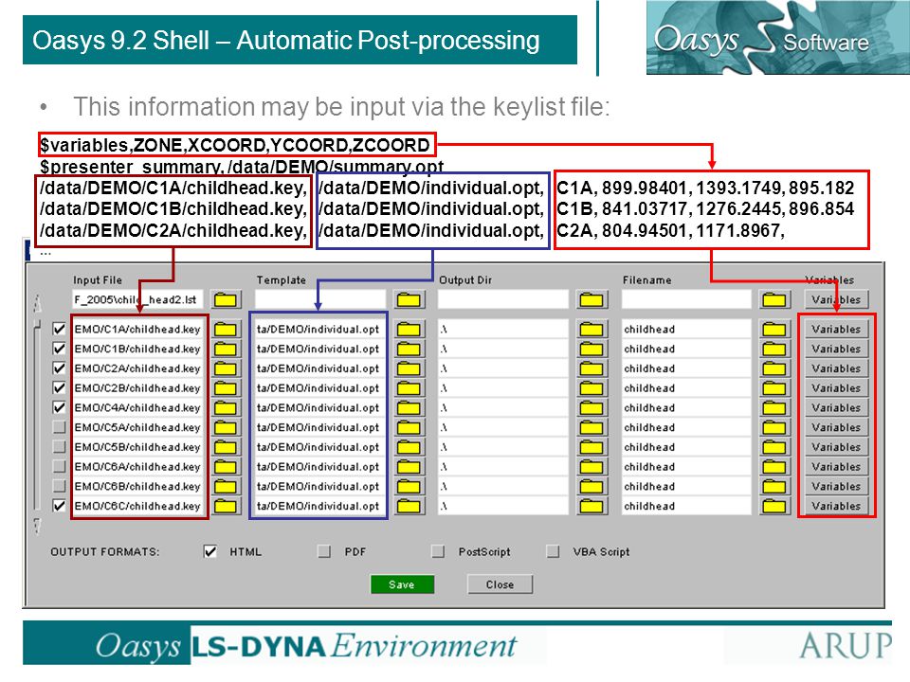Browse filename folder in the C6B row

[x=774, y=487]
